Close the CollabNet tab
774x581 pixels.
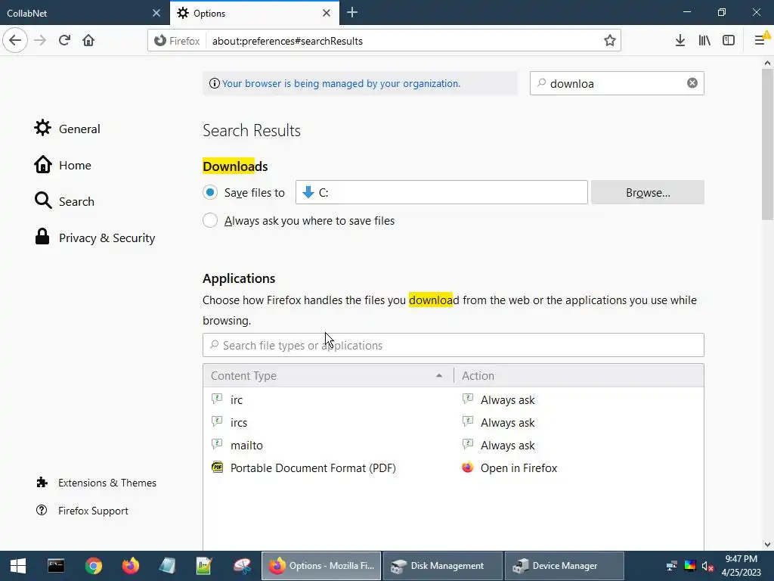[156, 13]
